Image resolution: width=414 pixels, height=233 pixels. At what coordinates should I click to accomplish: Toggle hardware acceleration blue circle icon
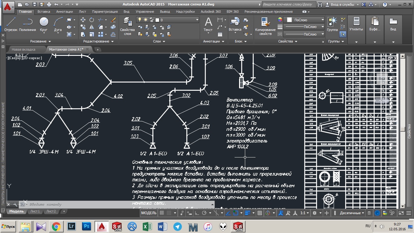pyautogui.click(x=377, y=213)
